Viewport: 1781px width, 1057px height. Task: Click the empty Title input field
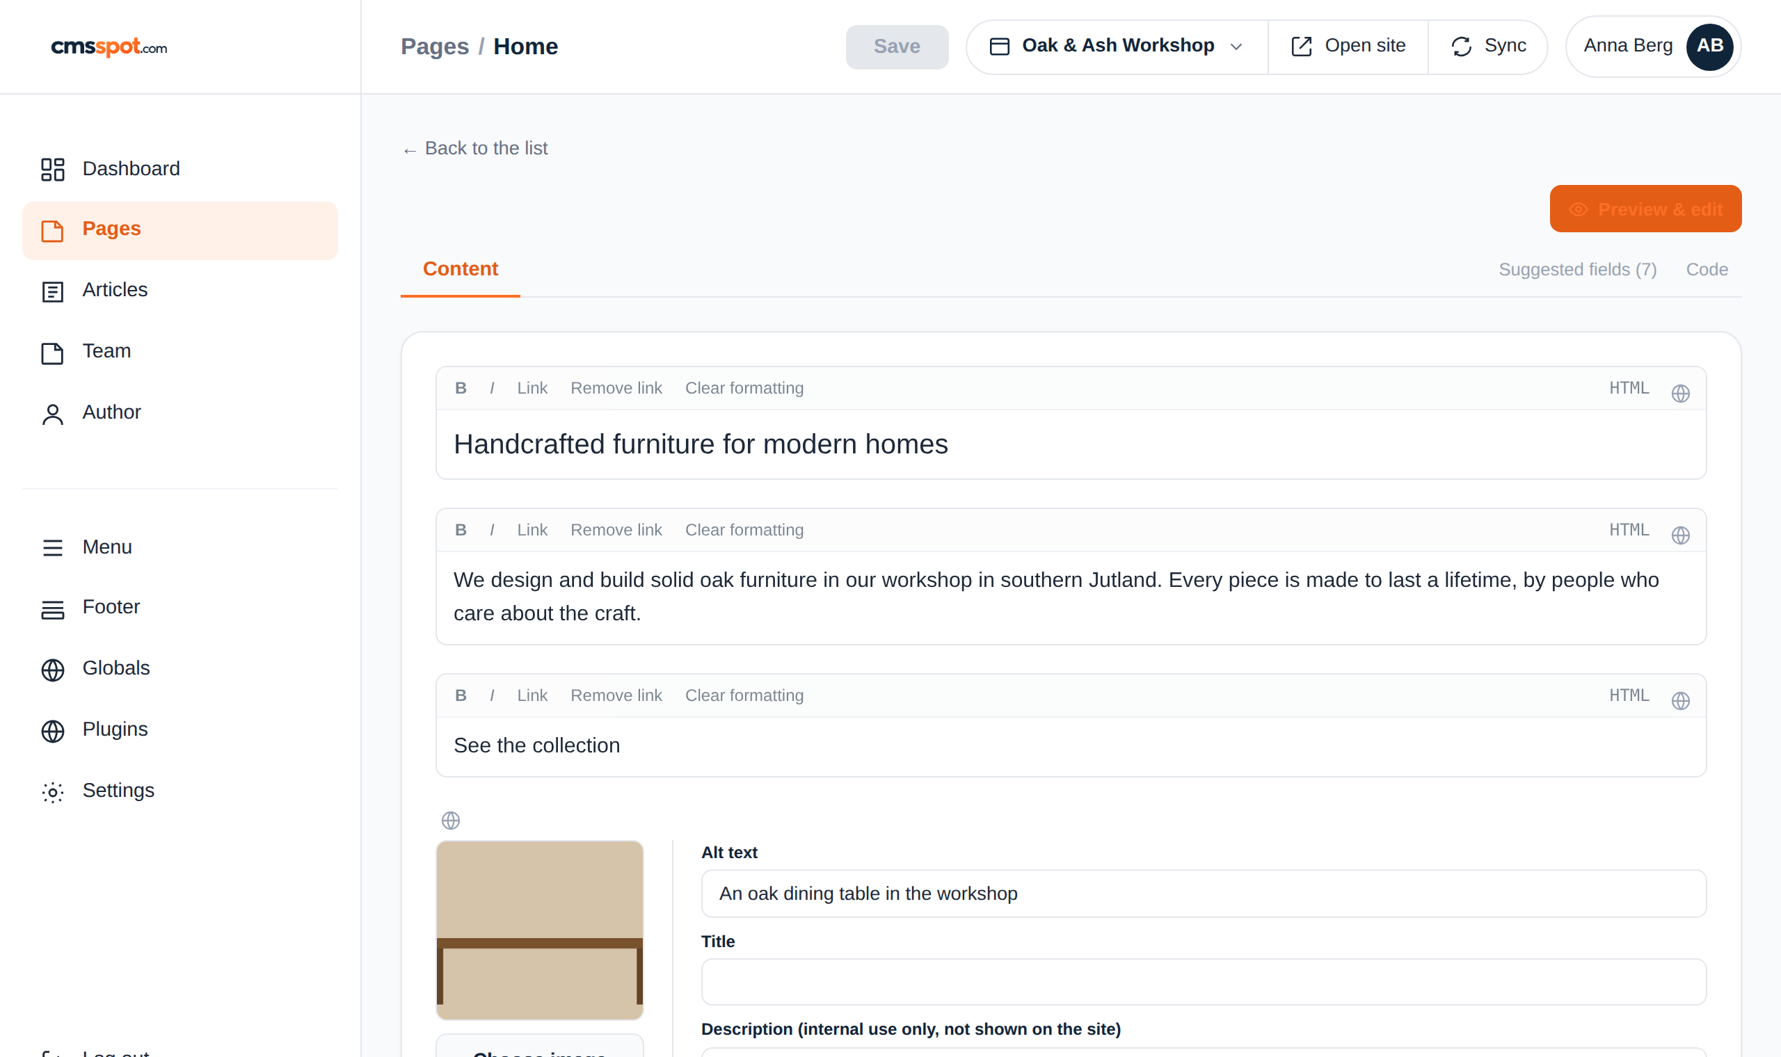pos(1204,981)
